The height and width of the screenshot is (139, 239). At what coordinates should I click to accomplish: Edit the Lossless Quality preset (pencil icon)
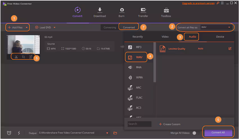(x=230, y=48)
